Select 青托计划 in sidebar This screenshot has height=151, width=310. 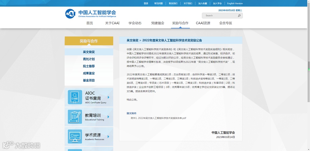[89, 59]
